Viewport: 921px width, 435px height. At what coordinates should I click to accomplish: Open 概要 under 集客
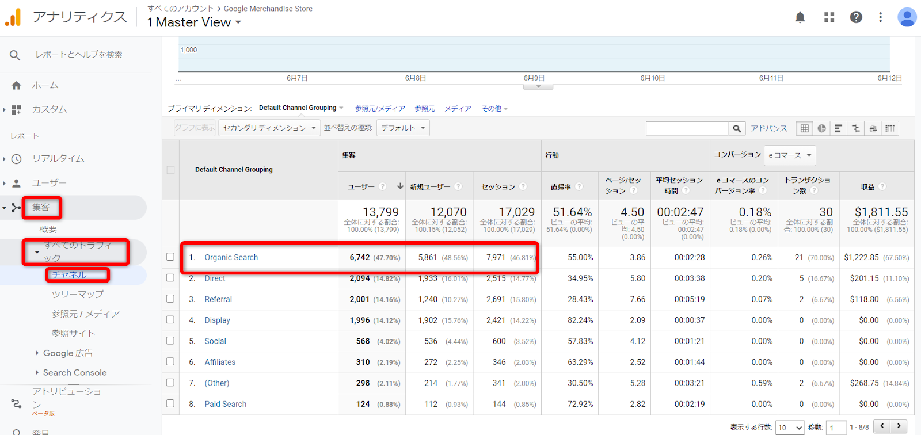[x=48, y=229]
